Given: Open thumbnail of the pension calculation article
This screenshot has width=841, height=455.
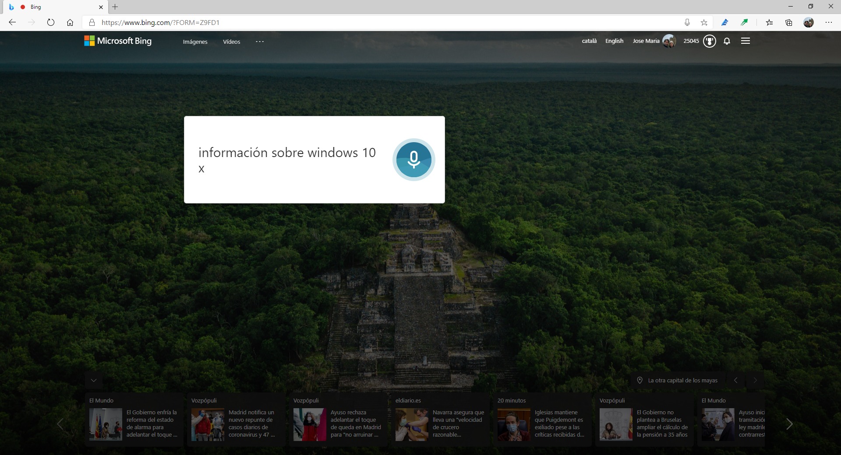Looking at the screenshot, I should coord(616,424).
